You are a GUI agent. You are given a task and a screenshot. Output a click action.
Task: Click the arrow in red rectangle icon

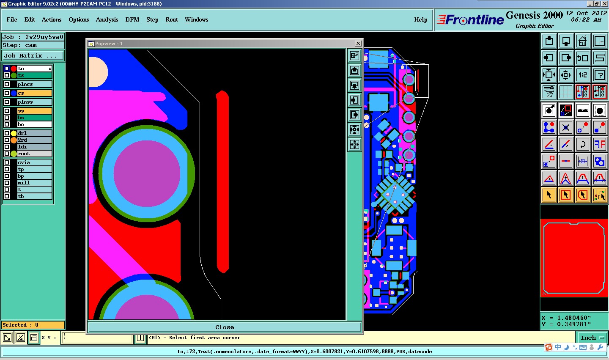pyautogui.click(x=566, y=195)
